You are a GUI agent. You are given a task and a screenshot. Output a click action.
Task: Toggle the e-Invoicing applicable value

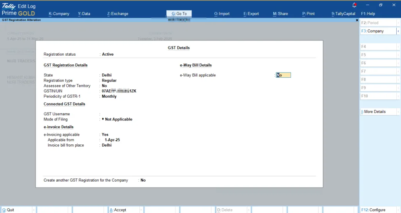coord(105,135)
